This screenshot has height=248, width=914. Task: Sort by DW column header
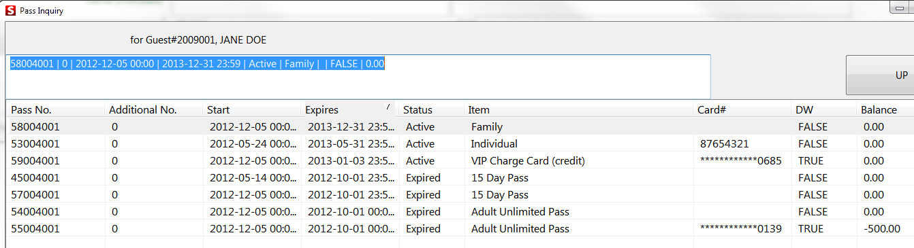(x=824, y=109)
